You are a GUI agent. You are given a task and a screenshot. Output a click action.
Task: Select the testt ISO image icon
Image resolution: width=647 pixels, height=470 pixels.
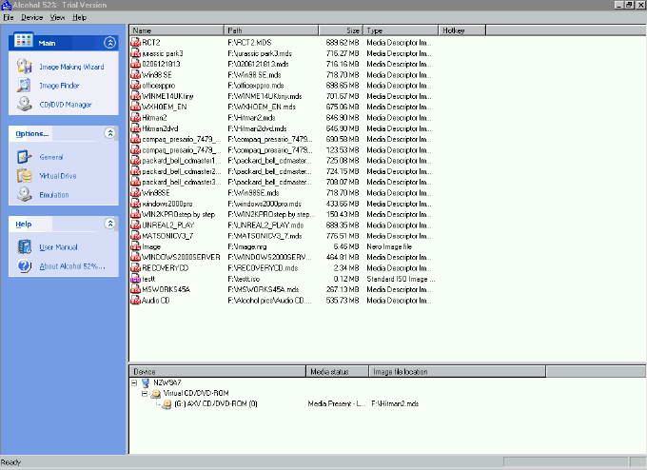[135, 279]
